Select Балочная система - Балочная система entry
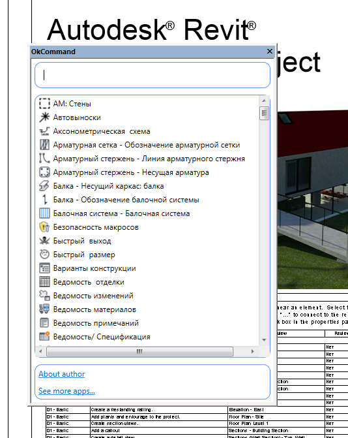348x438 pixels. (121, 213)
